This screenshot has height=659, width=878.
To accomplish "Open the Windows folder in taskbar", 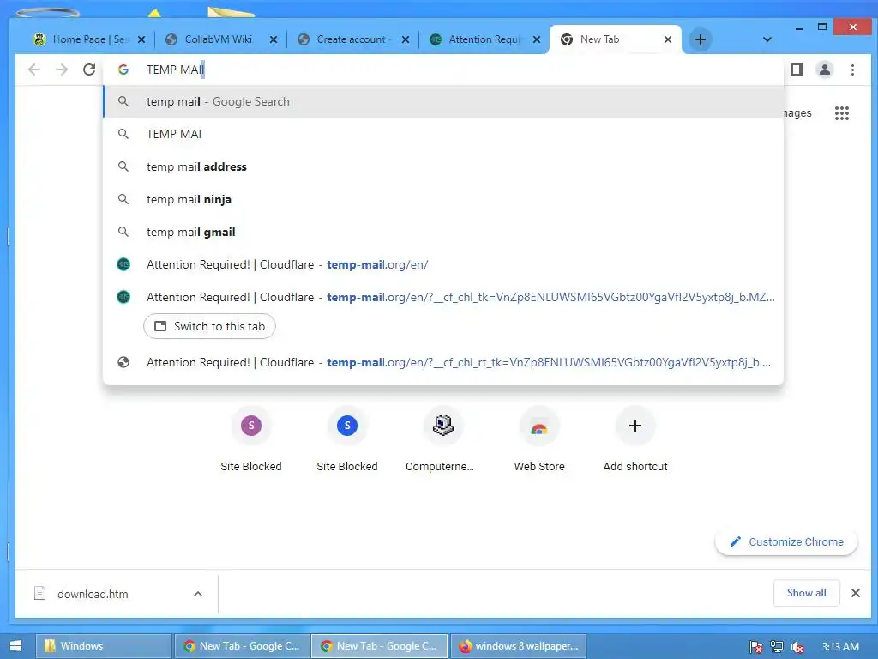I will click(104, 646).
